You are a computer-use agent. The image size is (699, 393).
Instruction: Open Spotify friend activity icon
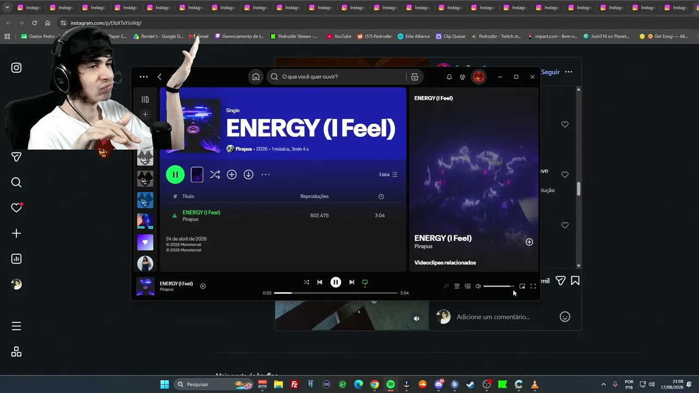[x=463, y=77]
